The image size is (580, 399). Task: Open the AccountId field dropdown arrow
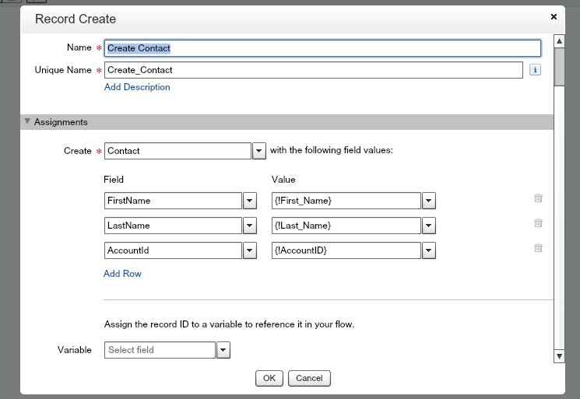pos(250,250)
